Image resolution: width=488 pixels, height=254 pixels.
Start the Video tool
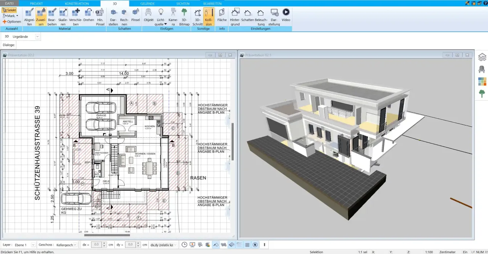[286, 14]
